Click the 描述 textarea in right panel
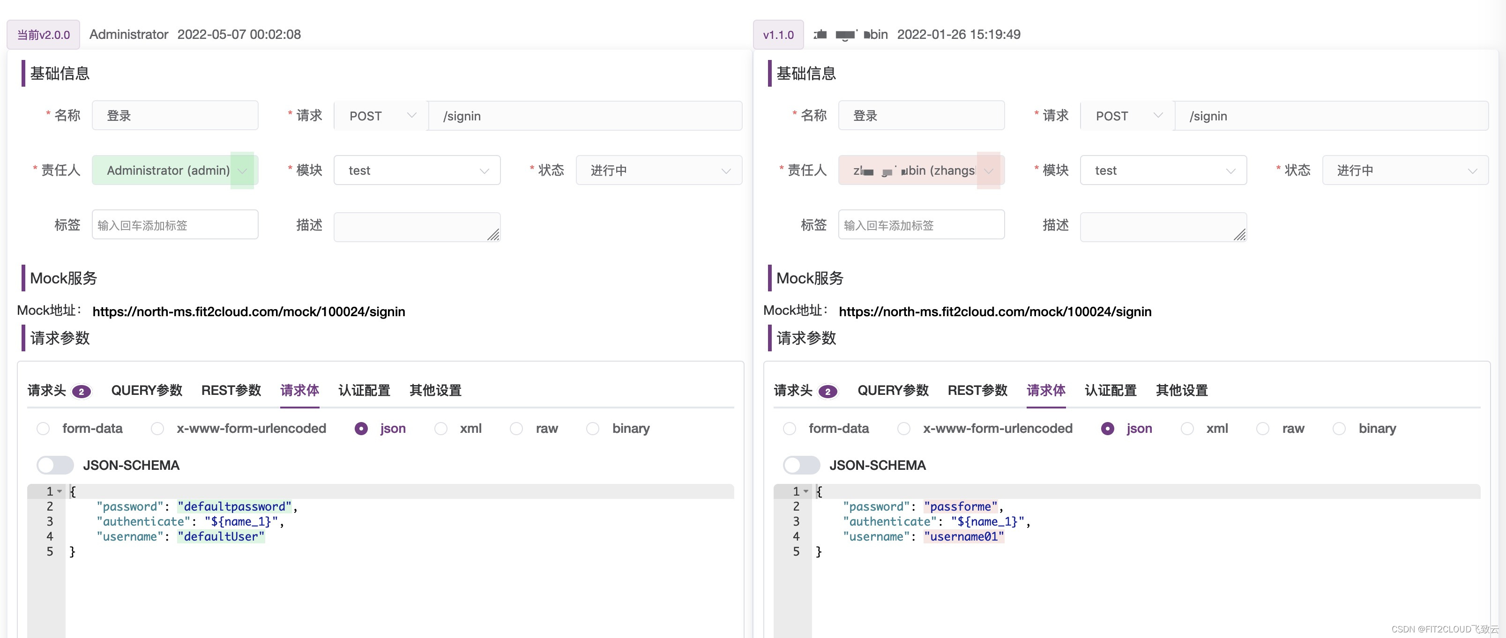This screenshot has height=638, width=1506. tap(1163, 227)
